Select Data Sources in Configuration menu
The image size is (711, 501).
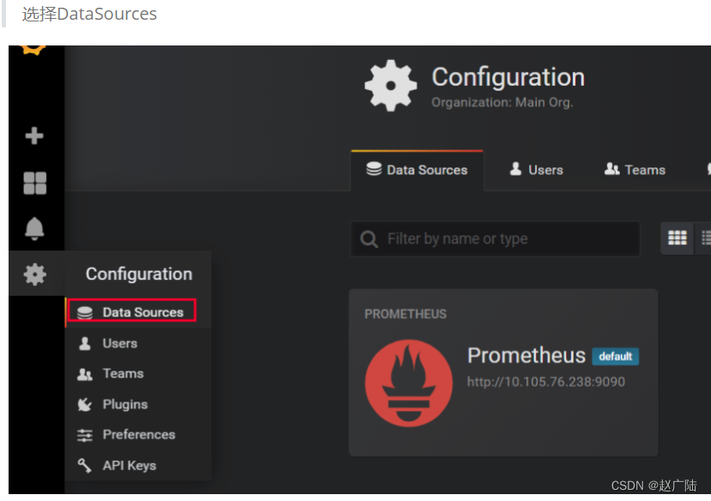tap(131, 311)
